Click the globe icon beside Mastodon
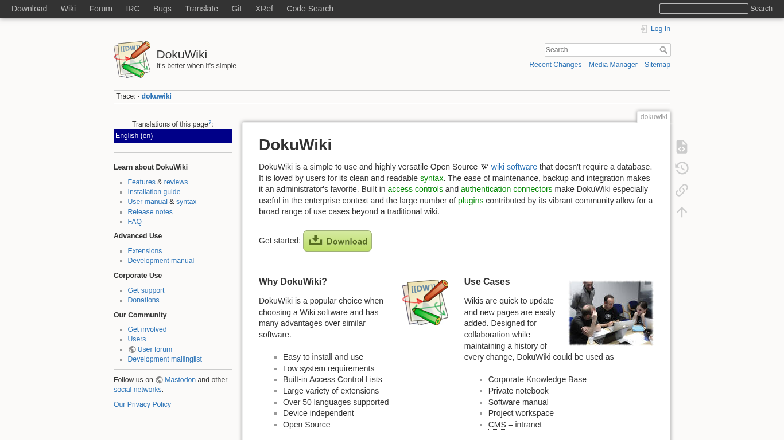Viewport: 784px width, 440px height. (159, 380)
